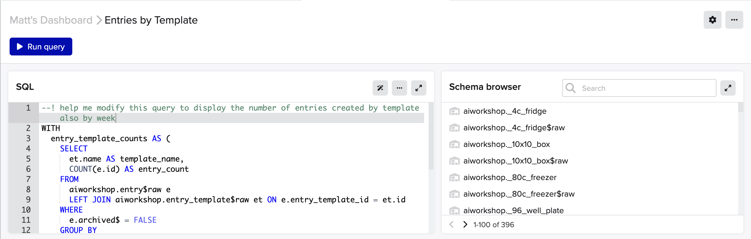The width and height of the screenshot is (751, 239).
Task: Select table aiworkshop._10x10_box$raw
Action: (x=516, y=161)
